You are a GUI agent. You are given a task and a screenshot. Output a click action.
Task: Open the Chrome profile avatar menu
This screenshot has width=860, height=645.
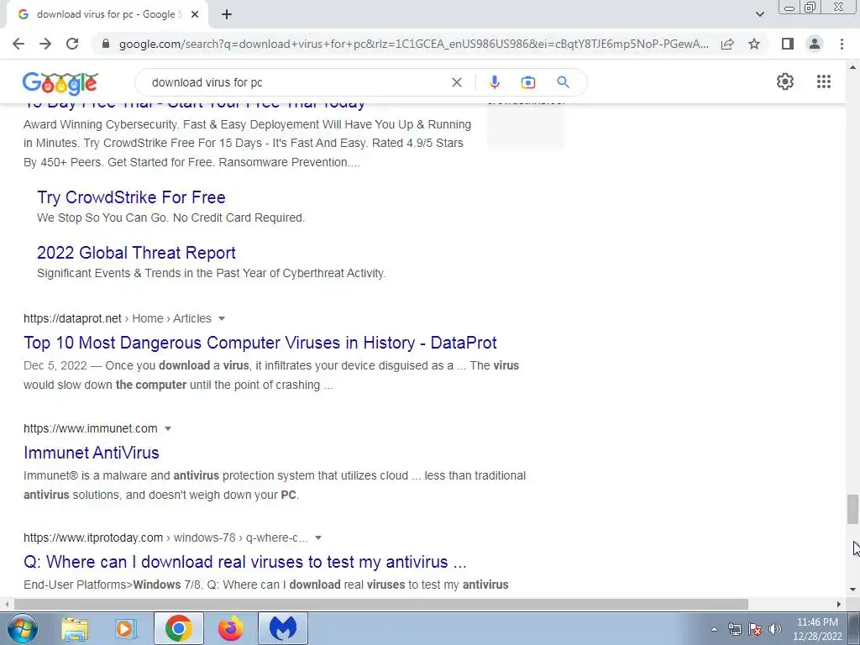[x=815, y=44]
